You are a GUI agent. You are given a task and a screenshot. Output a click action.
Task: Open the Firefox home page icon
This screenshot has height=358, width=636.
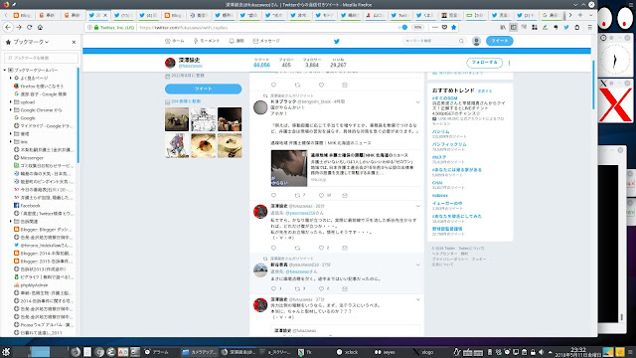click(x=40, y=27)
